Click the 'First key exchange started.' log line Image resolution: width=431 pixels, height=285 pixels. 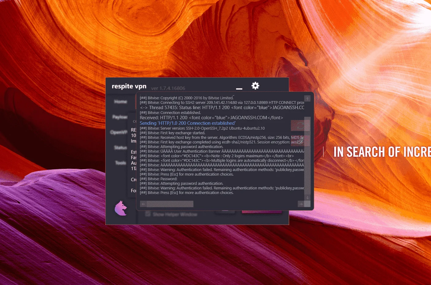pos(173,133)
